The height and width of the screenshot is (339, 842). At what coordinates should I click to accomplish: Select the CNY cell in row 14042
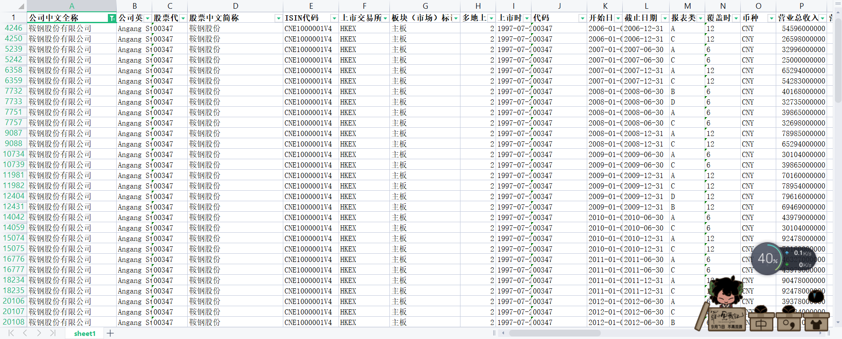tap(758, 217)
